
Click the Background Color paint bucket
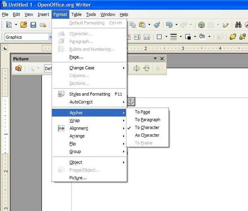pyautogui.click(x=202, y=37)
